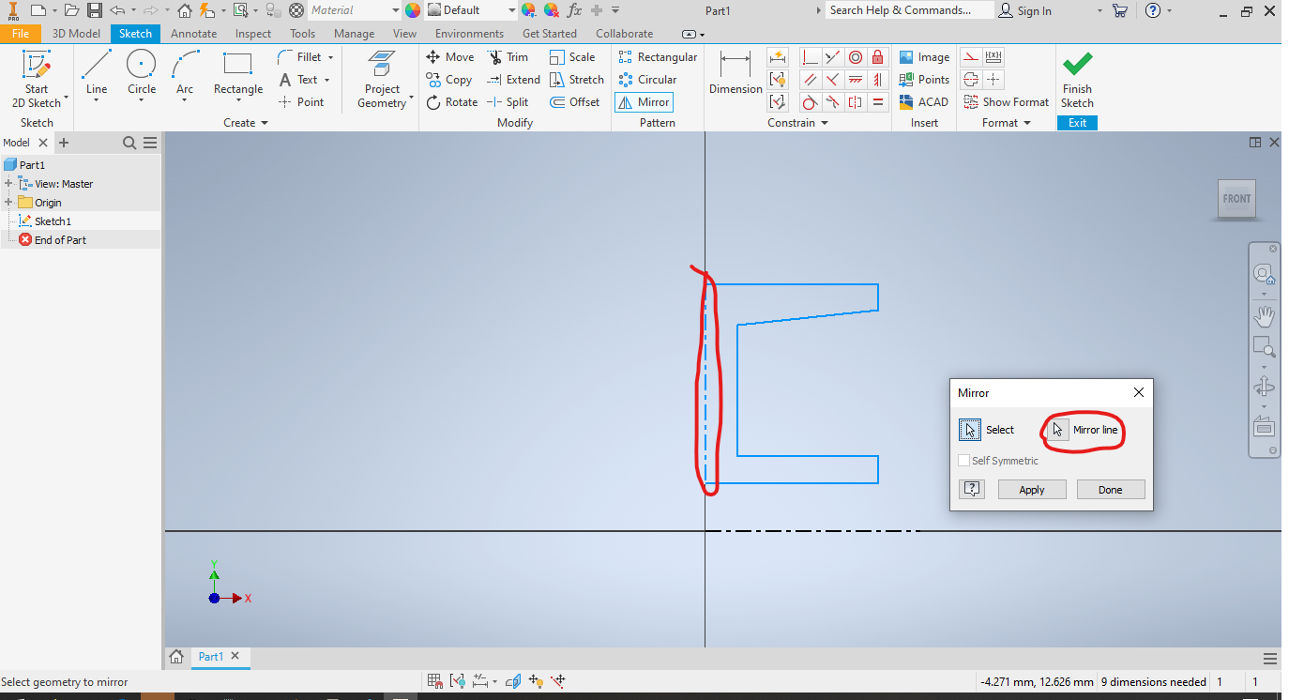Click the Sign In link
This screenshot has height=700, width=1289.
pyautogui.click(x=1025, y=10)
